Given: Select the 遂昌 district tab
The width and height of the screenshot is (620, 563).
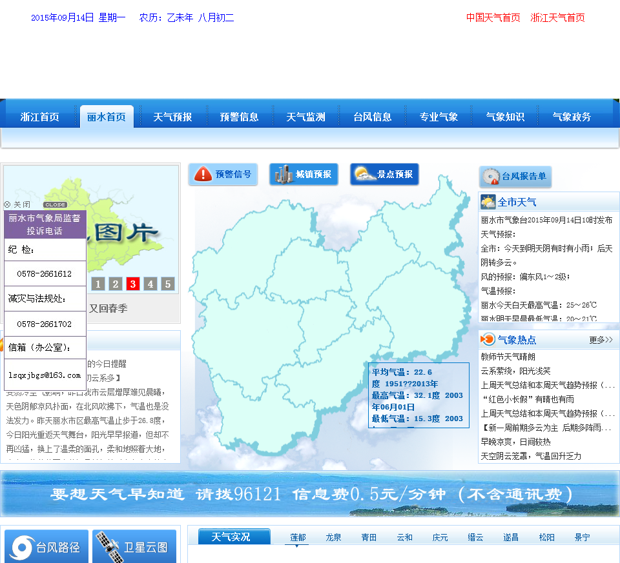Looking at the screenshot, I should (x=511, y=537).
